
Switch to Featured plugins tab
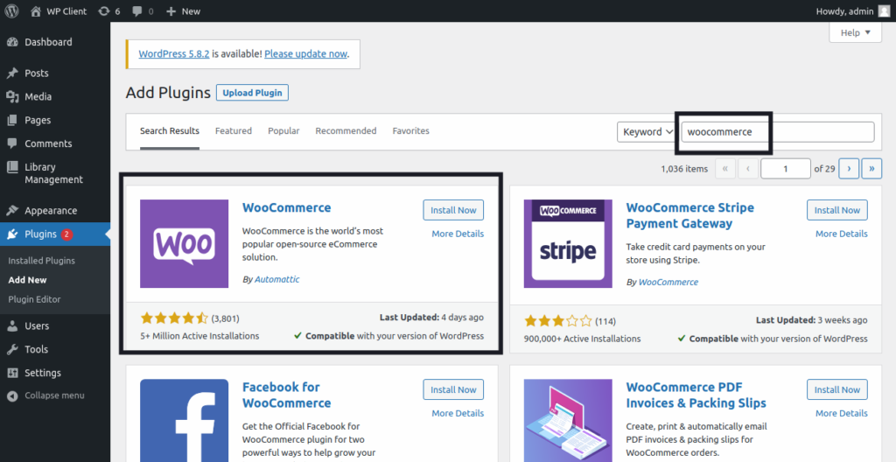pyautogui.click(x=233, y=131)
